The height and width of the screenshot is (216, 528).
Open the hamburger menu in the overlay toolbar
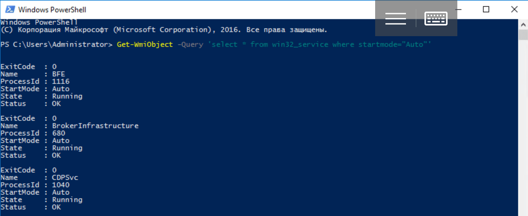[x=395, y=18]
